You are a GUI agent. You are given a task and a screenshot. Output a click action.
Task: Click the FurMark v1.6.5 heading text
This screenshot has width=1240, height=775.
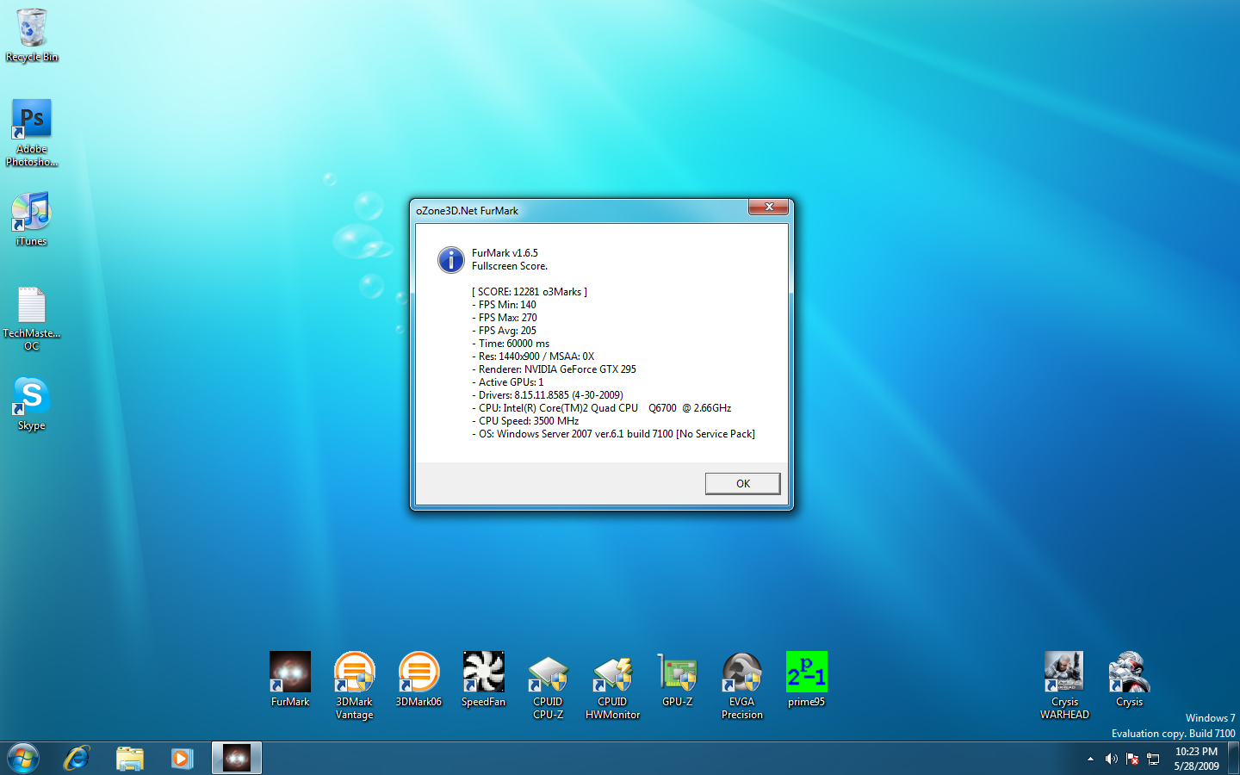pyautogui.click(x=505, y=253)
